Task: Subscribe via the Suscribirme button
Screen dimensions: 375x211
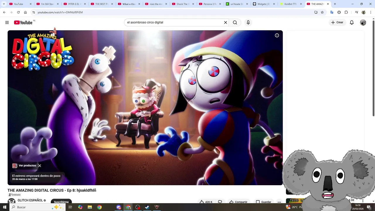Action: pyautogui.click(x=61, y=202)
